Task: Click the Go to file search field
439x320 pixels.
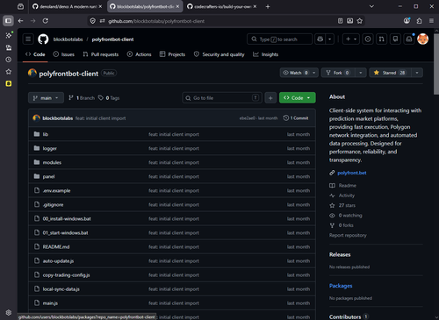Action: point(222,98)
